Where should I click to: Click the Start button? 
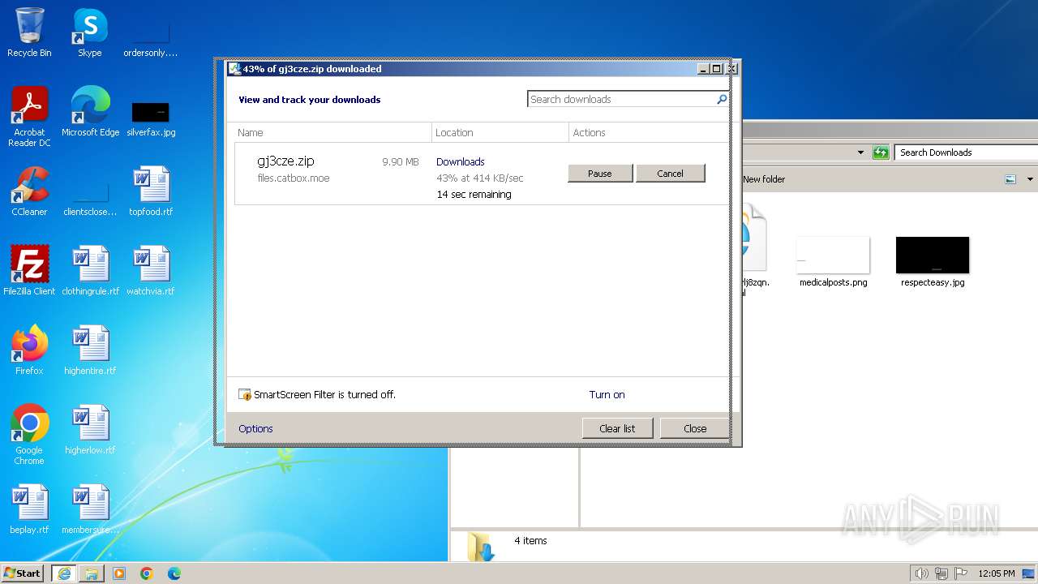[x=23, y=573]
